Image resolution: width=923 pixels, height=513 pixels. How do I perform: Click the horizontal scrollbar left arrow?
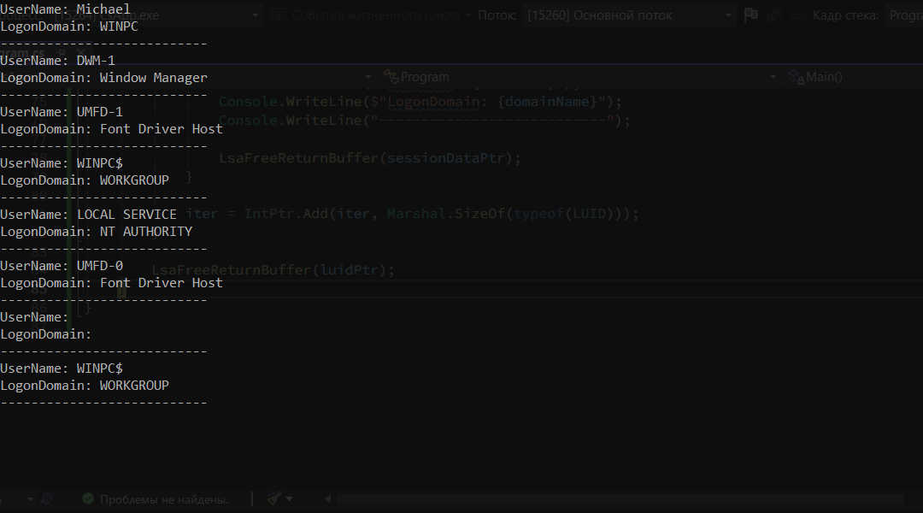pos(328,498)
